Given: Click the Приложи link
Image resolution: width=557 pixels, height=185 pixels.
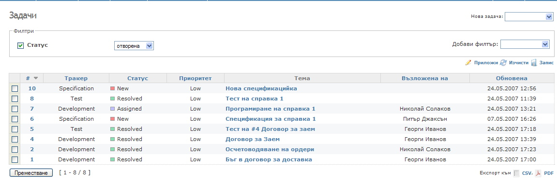Looking at the screenshot, I should click(486, 63).
